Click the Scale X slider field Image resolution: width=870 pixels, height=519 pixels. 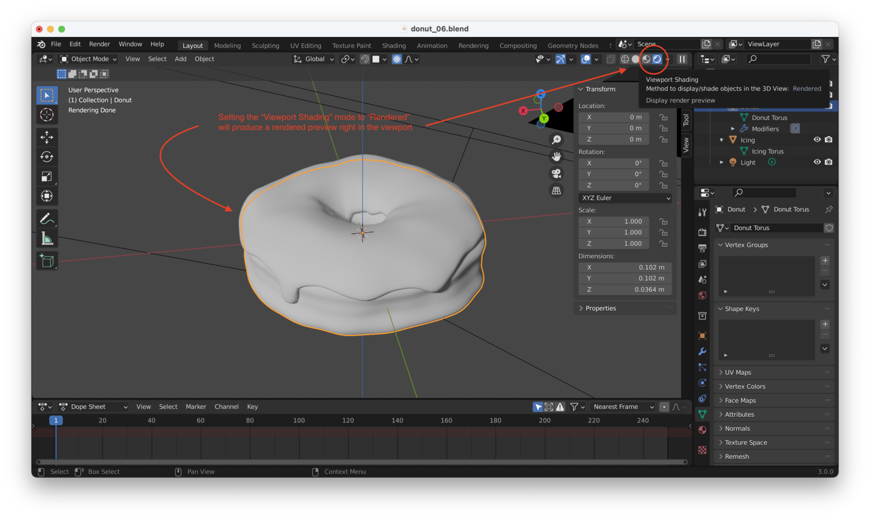pyautogui.click(x=613, y=221)
